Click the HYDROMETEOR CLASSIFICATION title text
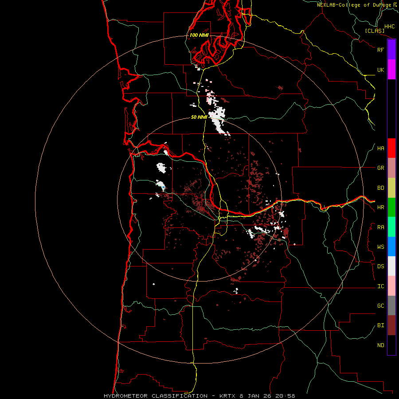This screenshot has width=399, height=399. 156,396
